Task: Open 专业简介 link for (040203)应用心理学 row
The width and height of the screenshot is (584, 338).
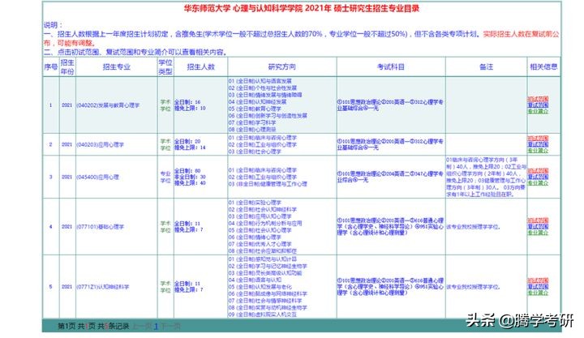Action: tap(538, 151)
